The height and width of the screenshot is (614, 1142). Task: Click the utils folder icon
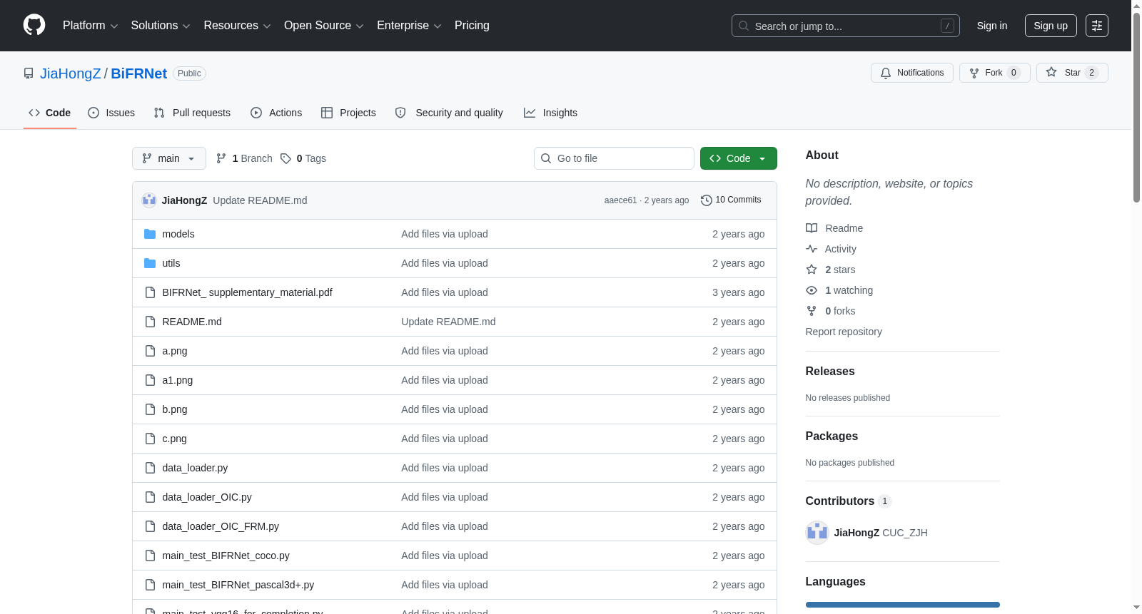[150, 263]
